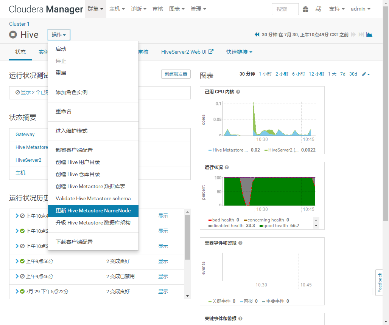The height and width of the screenshot is (325, 389).
Task: Choose 添加角色实例
Action: (x=93, y=92)
